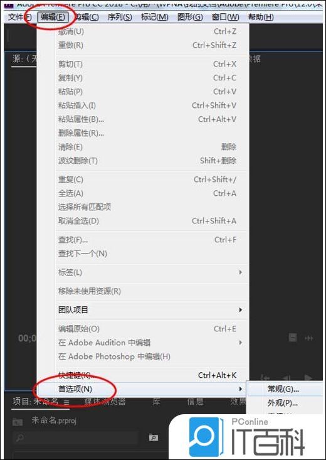Open the 帮助(H) menu
Image resolution: width=326 pixels, height=460 pixels.
pyautogui.click(x=261, y=18)
